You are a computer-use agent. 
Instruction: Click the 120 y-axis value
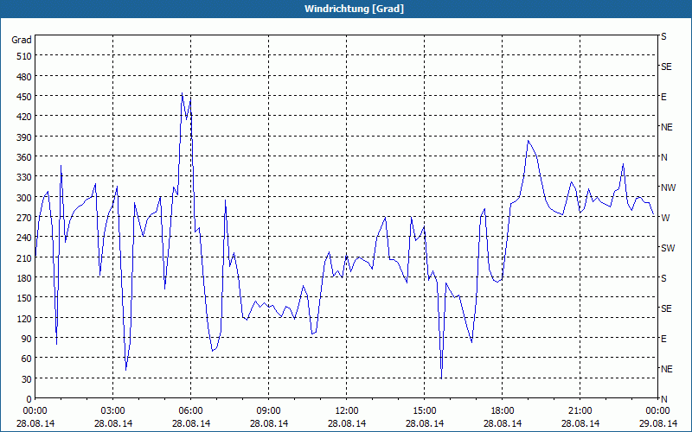pyautogui.click(x=25, y=319)
